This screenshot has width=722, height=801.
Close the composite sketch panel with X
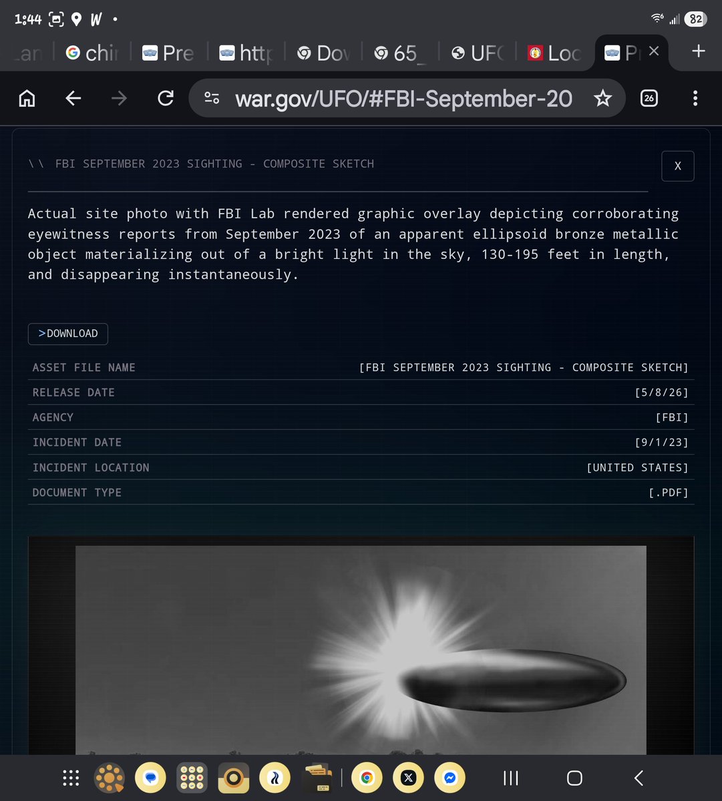[677, 166]
